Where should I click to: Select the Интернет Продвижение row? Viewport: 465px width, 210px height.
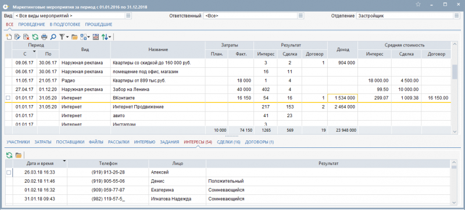pyautogui.click(x=228, y=107)
